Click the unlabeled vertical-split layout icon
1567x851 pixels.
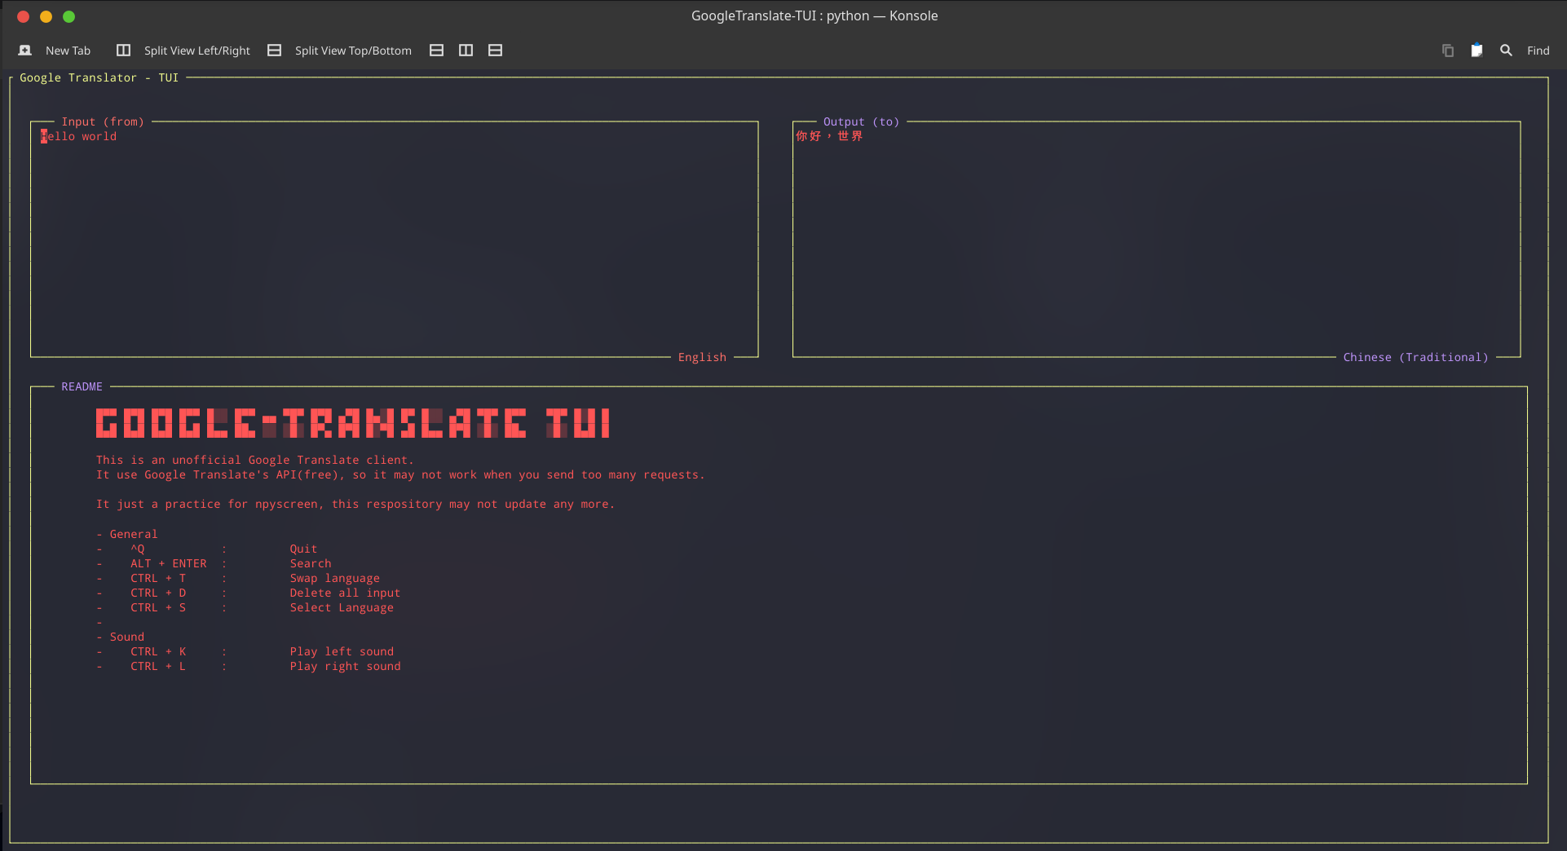[466, 51]
